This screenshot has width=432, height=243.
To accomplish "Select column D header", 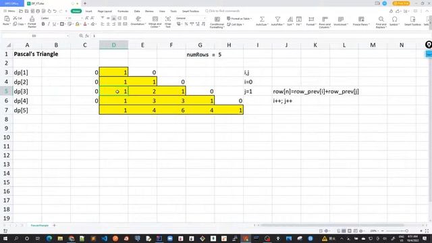I will tap(114, 45).
